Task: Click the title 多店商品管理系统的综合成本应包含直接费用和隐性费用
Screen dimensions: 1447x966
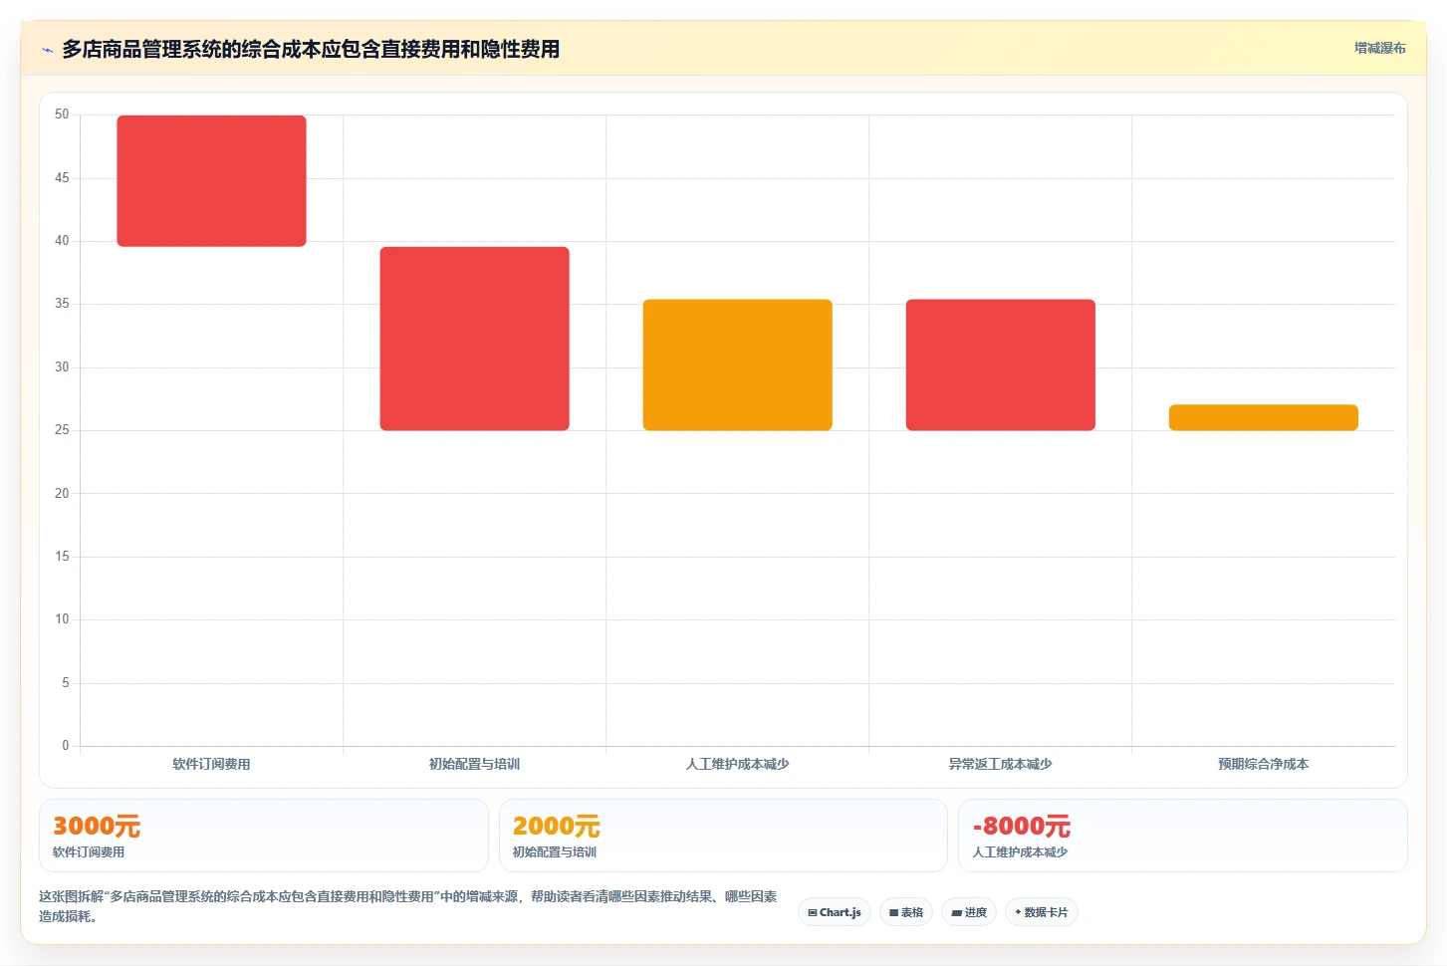Action: click(311, 49)
